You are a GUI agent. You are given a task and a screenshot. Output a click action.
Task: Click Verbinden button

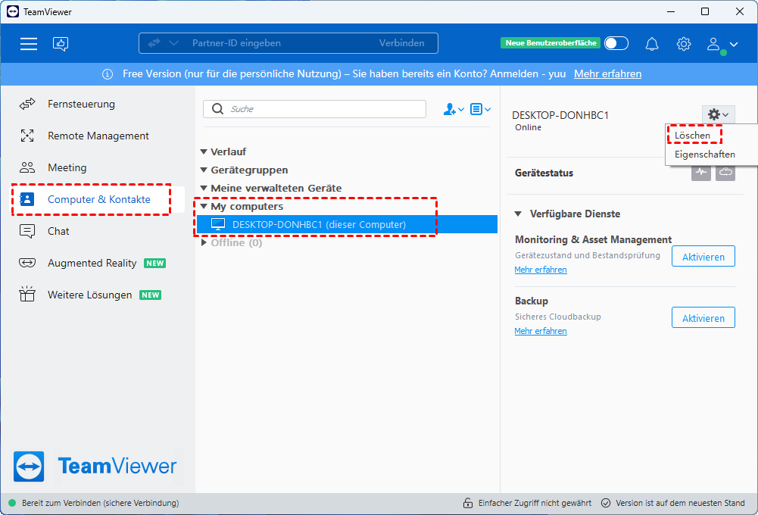pyautogui.click(x=401, y=43)
